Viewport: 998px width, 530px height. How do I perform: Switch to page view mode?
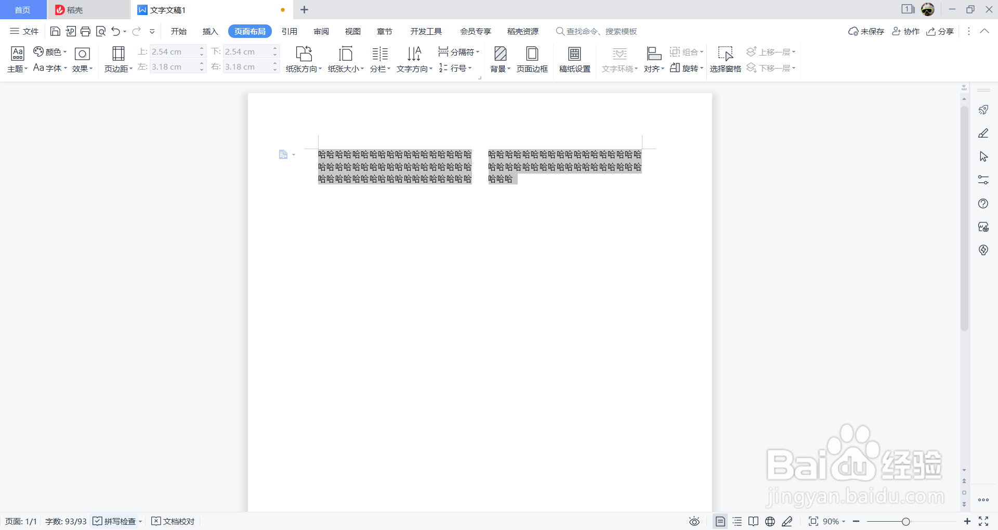pyautogui.click(x=720, y=521)
